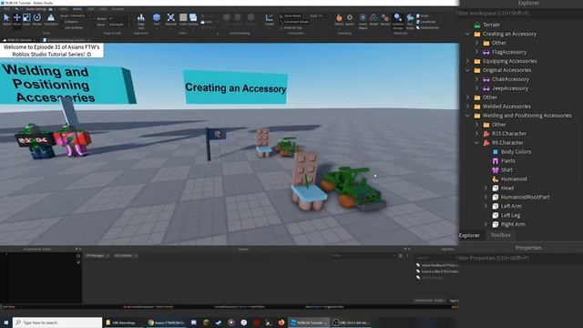Toggle the Join Surfaces option
Viewport: 583px width, 328px height.
pos(73,27)
